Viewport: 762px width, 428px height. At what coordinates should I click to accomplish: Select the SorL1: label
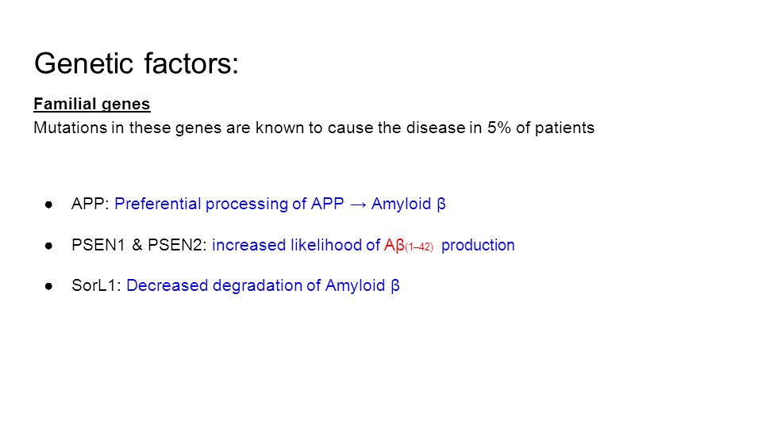(96, 285)
